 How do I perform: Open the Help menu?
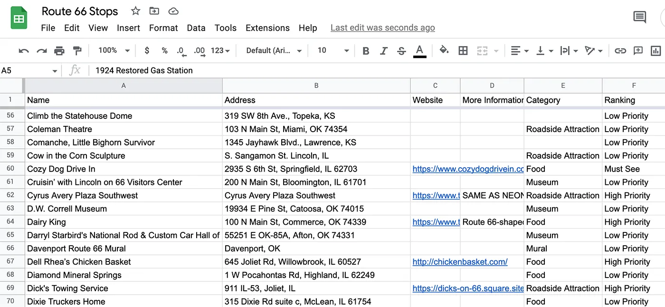coord(308,28)
